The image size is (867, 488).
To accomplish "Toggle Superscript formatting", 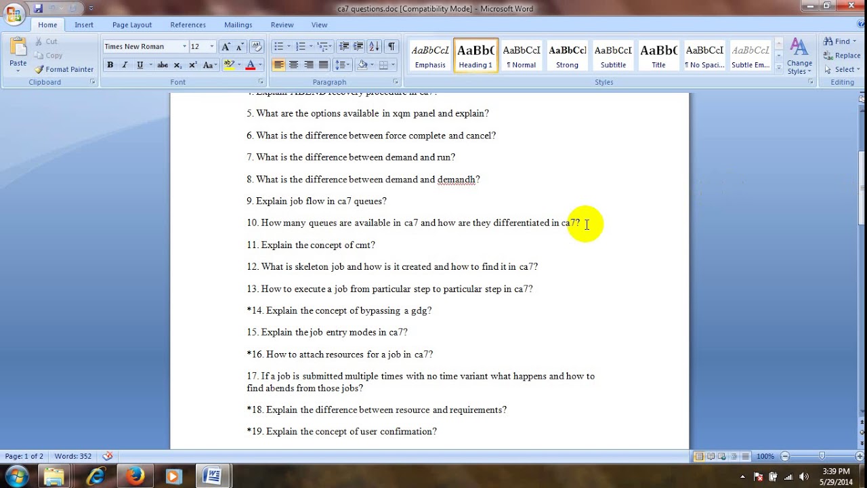I will (x=193, y=65).
